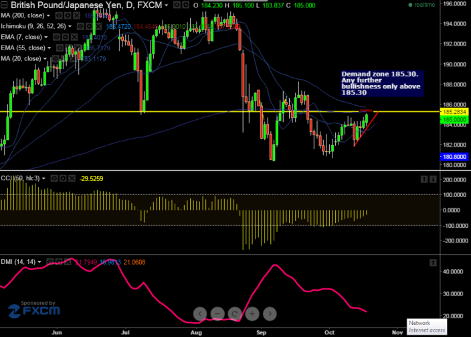
Task: Click the FXCM sponsor logo
Action: point(34,311)
